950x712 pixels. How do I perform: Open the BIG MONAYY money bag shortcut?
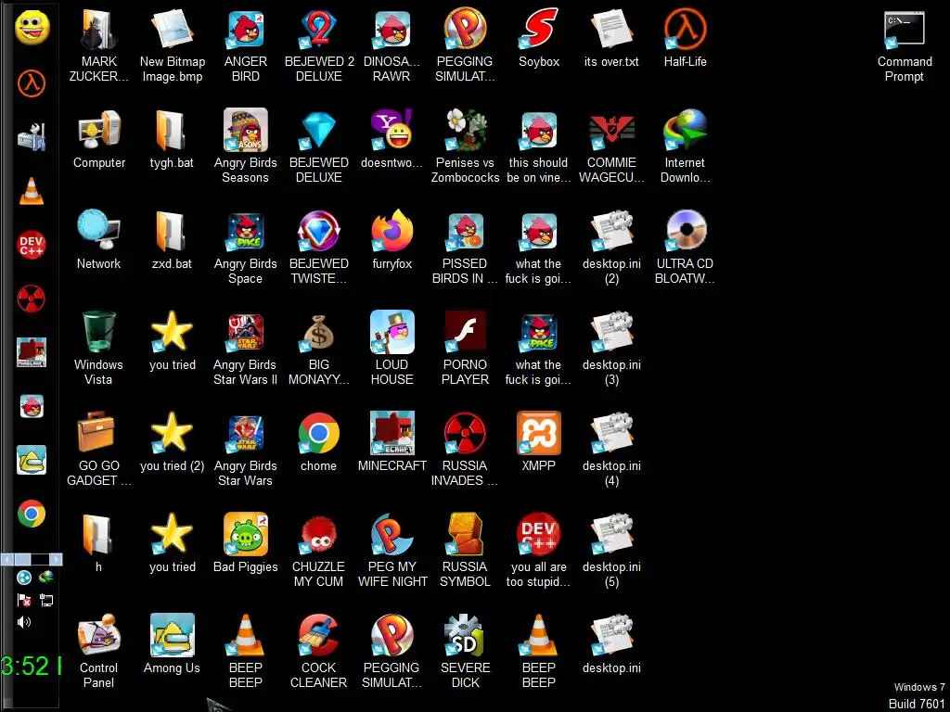[x=319, y=350]
